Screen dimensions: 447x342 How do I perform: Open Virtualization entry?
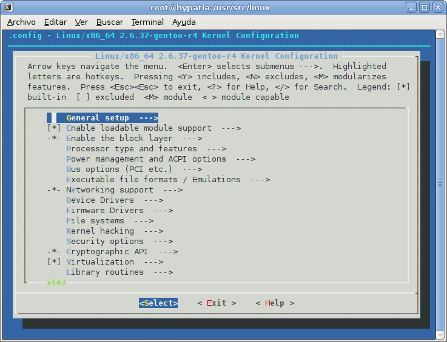(115, 261)
